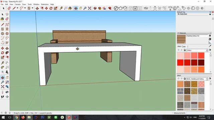Activate the Zoom magnifier in top toolbar
The image size is (214, 120).
pyautogui.click(x=85, y=8)
